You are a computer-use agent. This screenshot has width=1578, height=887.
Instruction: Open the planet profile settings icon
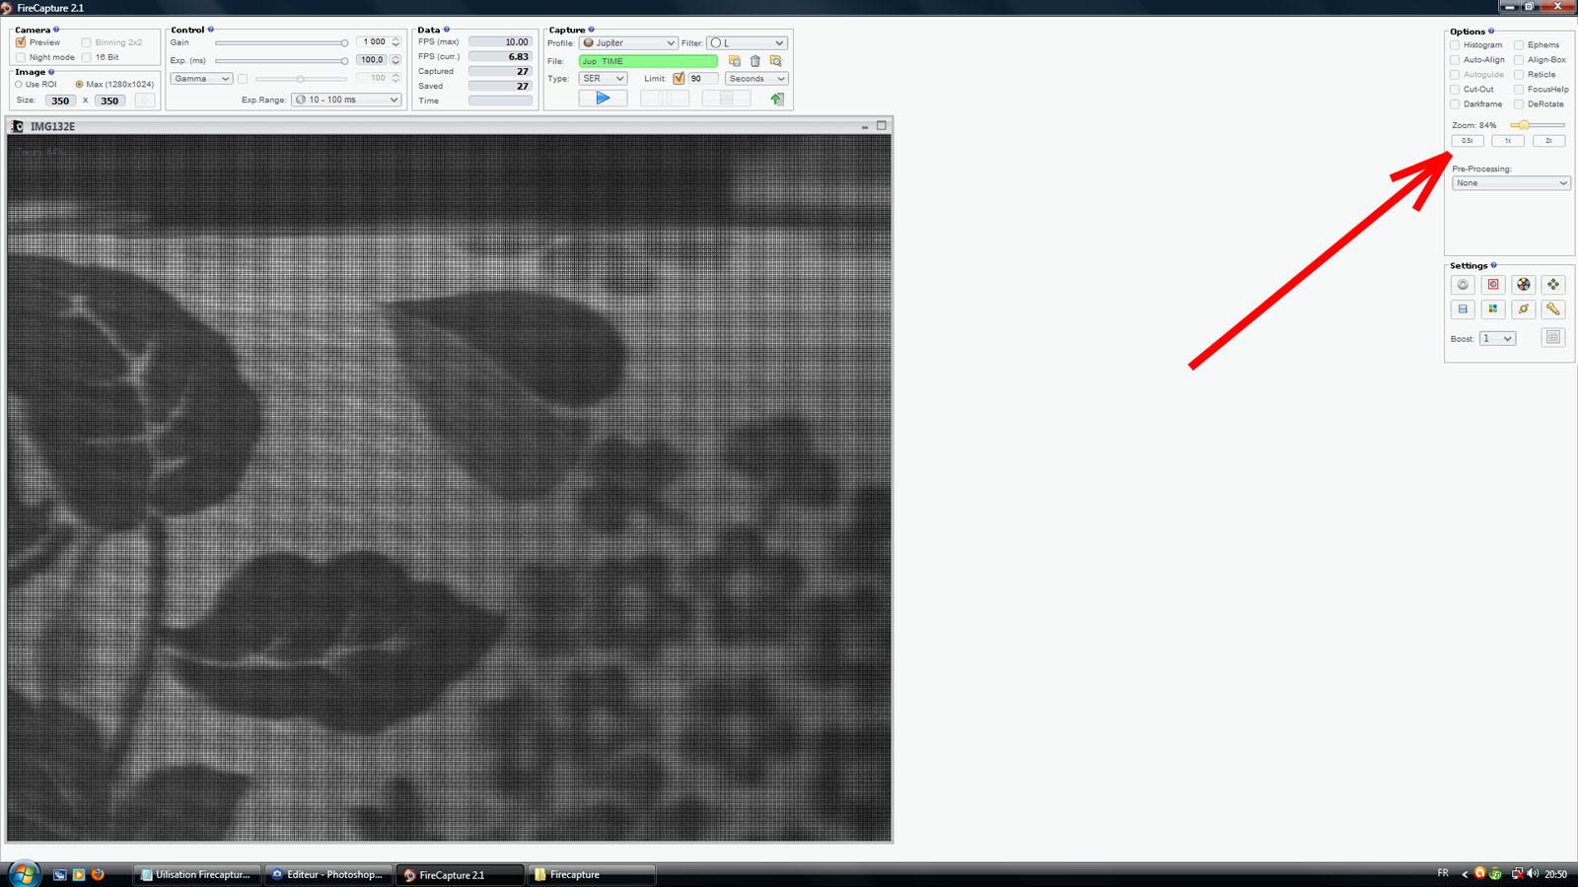1524,309
